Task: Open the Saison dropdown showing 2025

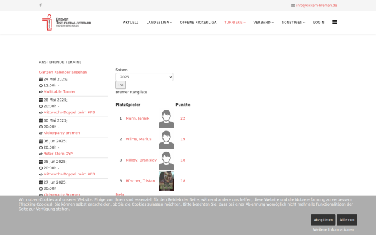Action: (144, 77)
